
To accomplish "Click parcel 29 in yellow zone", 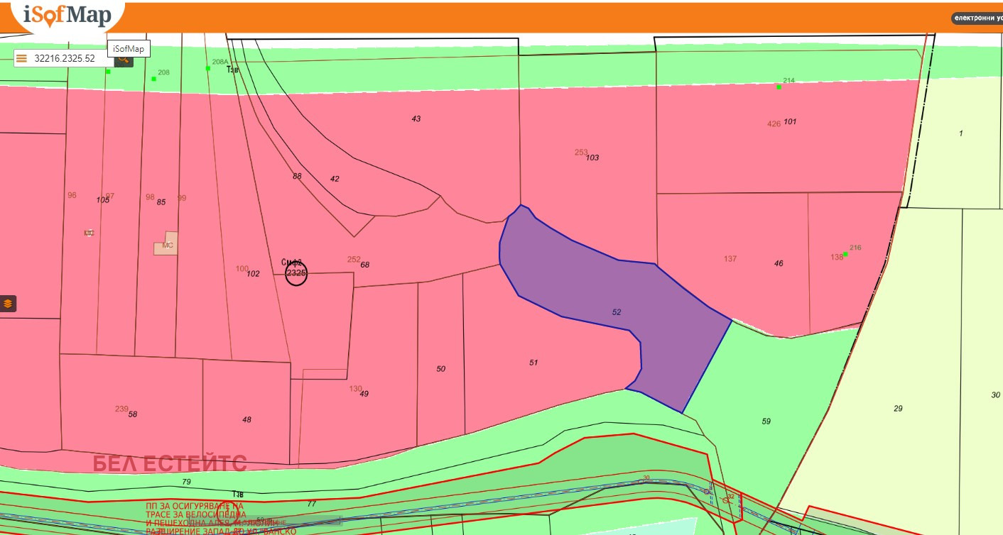I will 898,408.
